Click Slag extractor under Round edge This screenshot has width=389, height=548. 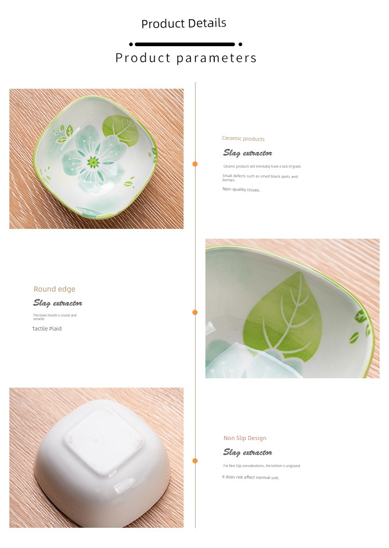pyautogui.click(x=58, y=303)
